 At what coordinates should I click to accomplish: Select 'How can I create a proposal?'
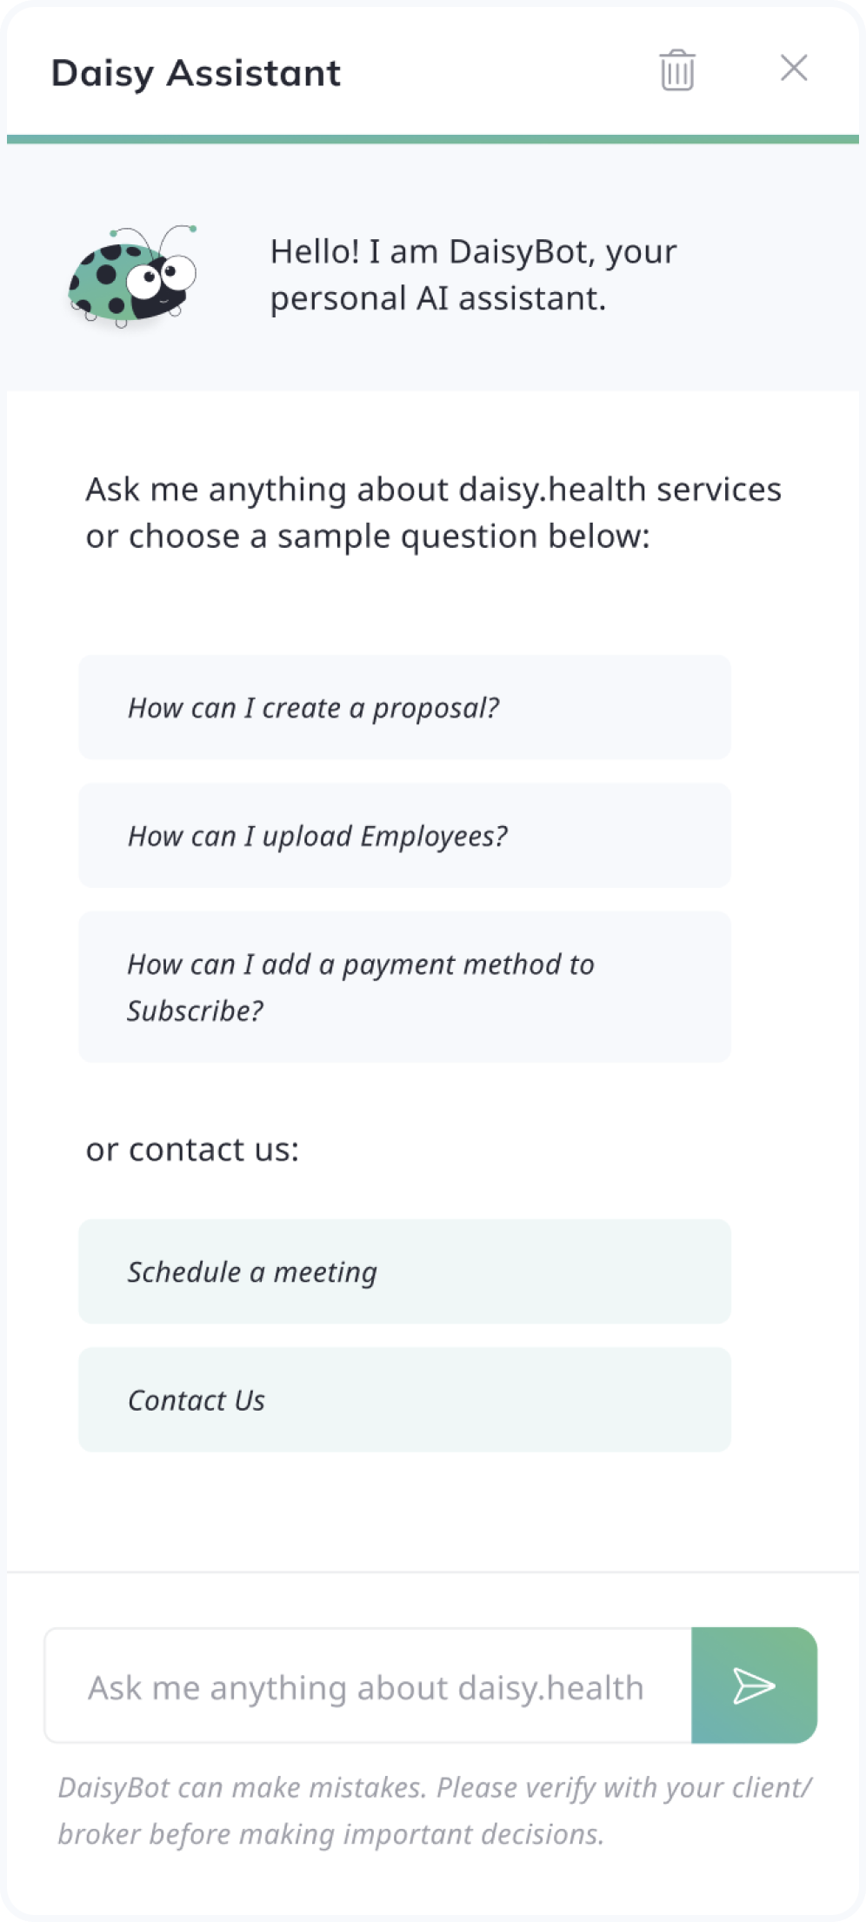[404, 707]
